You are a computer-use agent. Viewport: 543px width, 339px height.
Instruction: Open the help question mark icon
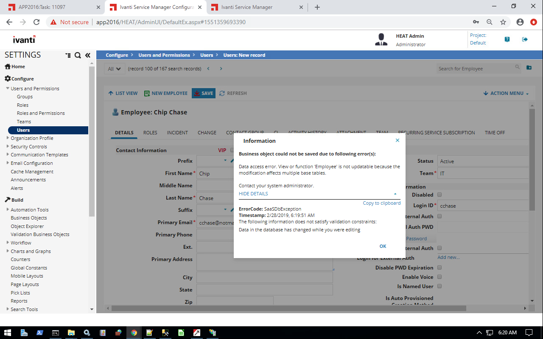(x=507, y=39)
